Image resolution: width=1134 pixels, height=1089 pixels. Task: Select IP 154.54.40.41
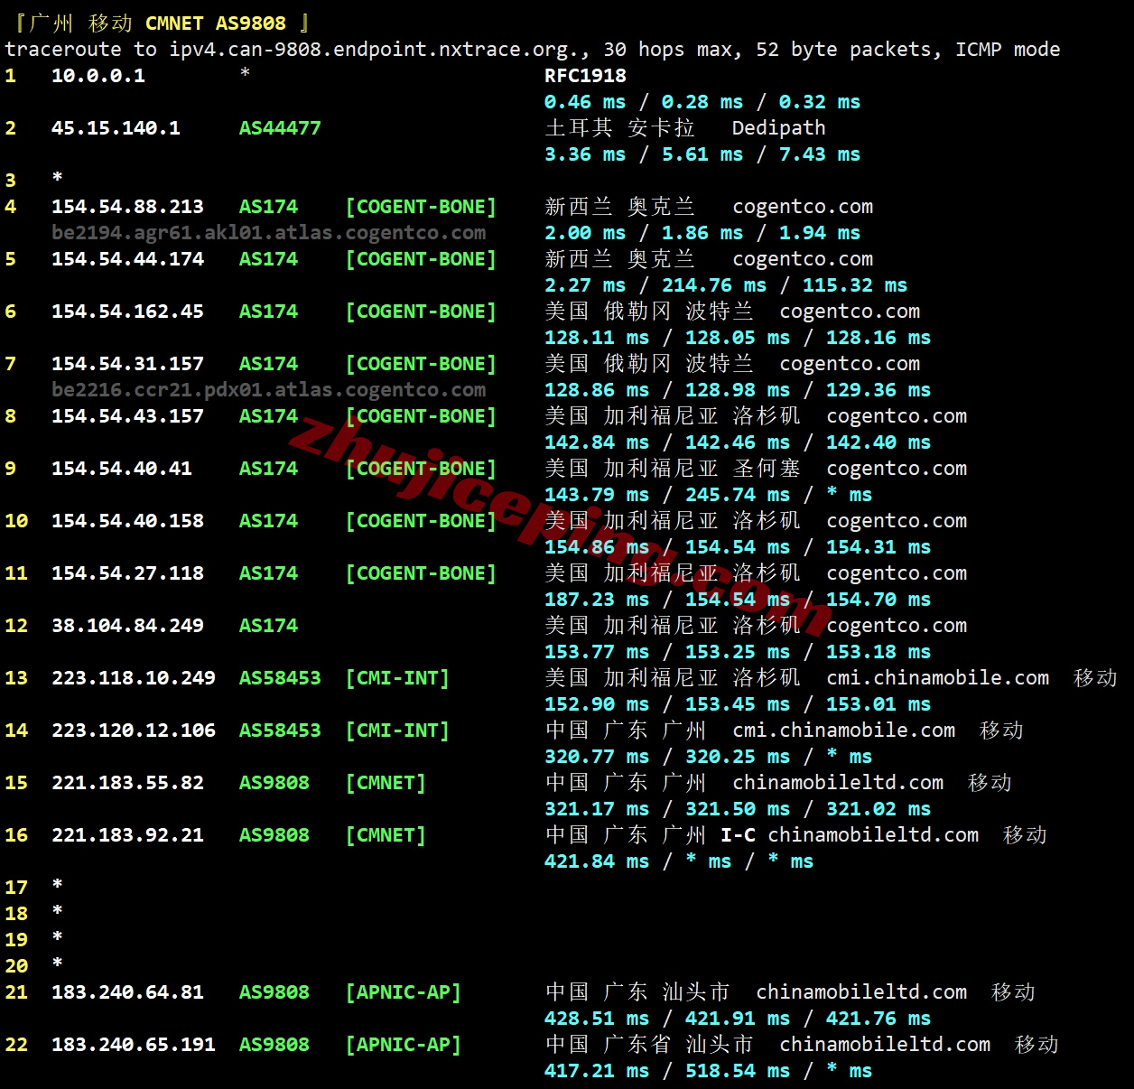(x=122, y=469)
